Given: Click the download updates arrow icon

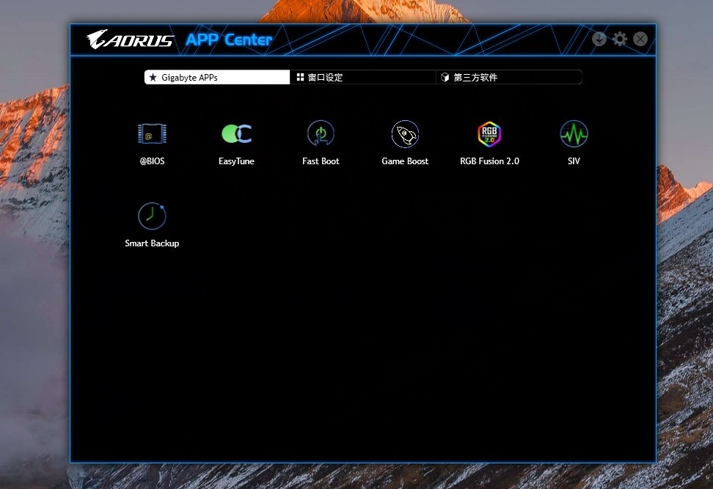Looking at the screenshot, I should (599, 39).
